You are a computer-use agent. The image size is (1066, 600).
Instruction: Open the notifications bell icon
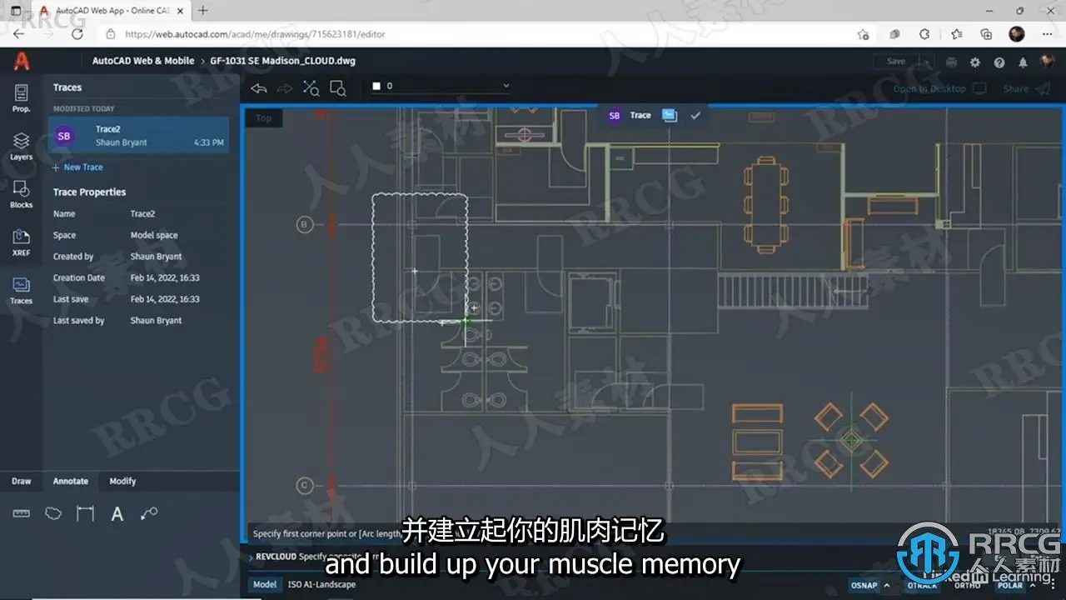click(1023, 62)
